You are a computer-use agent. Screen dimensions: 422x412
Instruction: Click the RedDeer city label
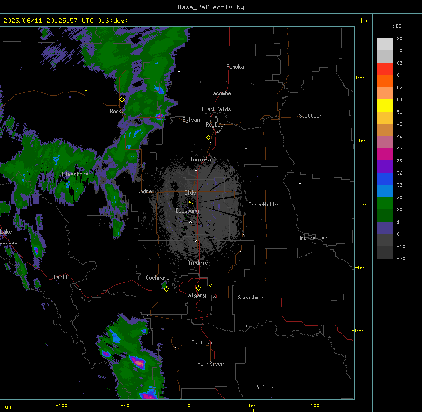[x=215, y=125]
